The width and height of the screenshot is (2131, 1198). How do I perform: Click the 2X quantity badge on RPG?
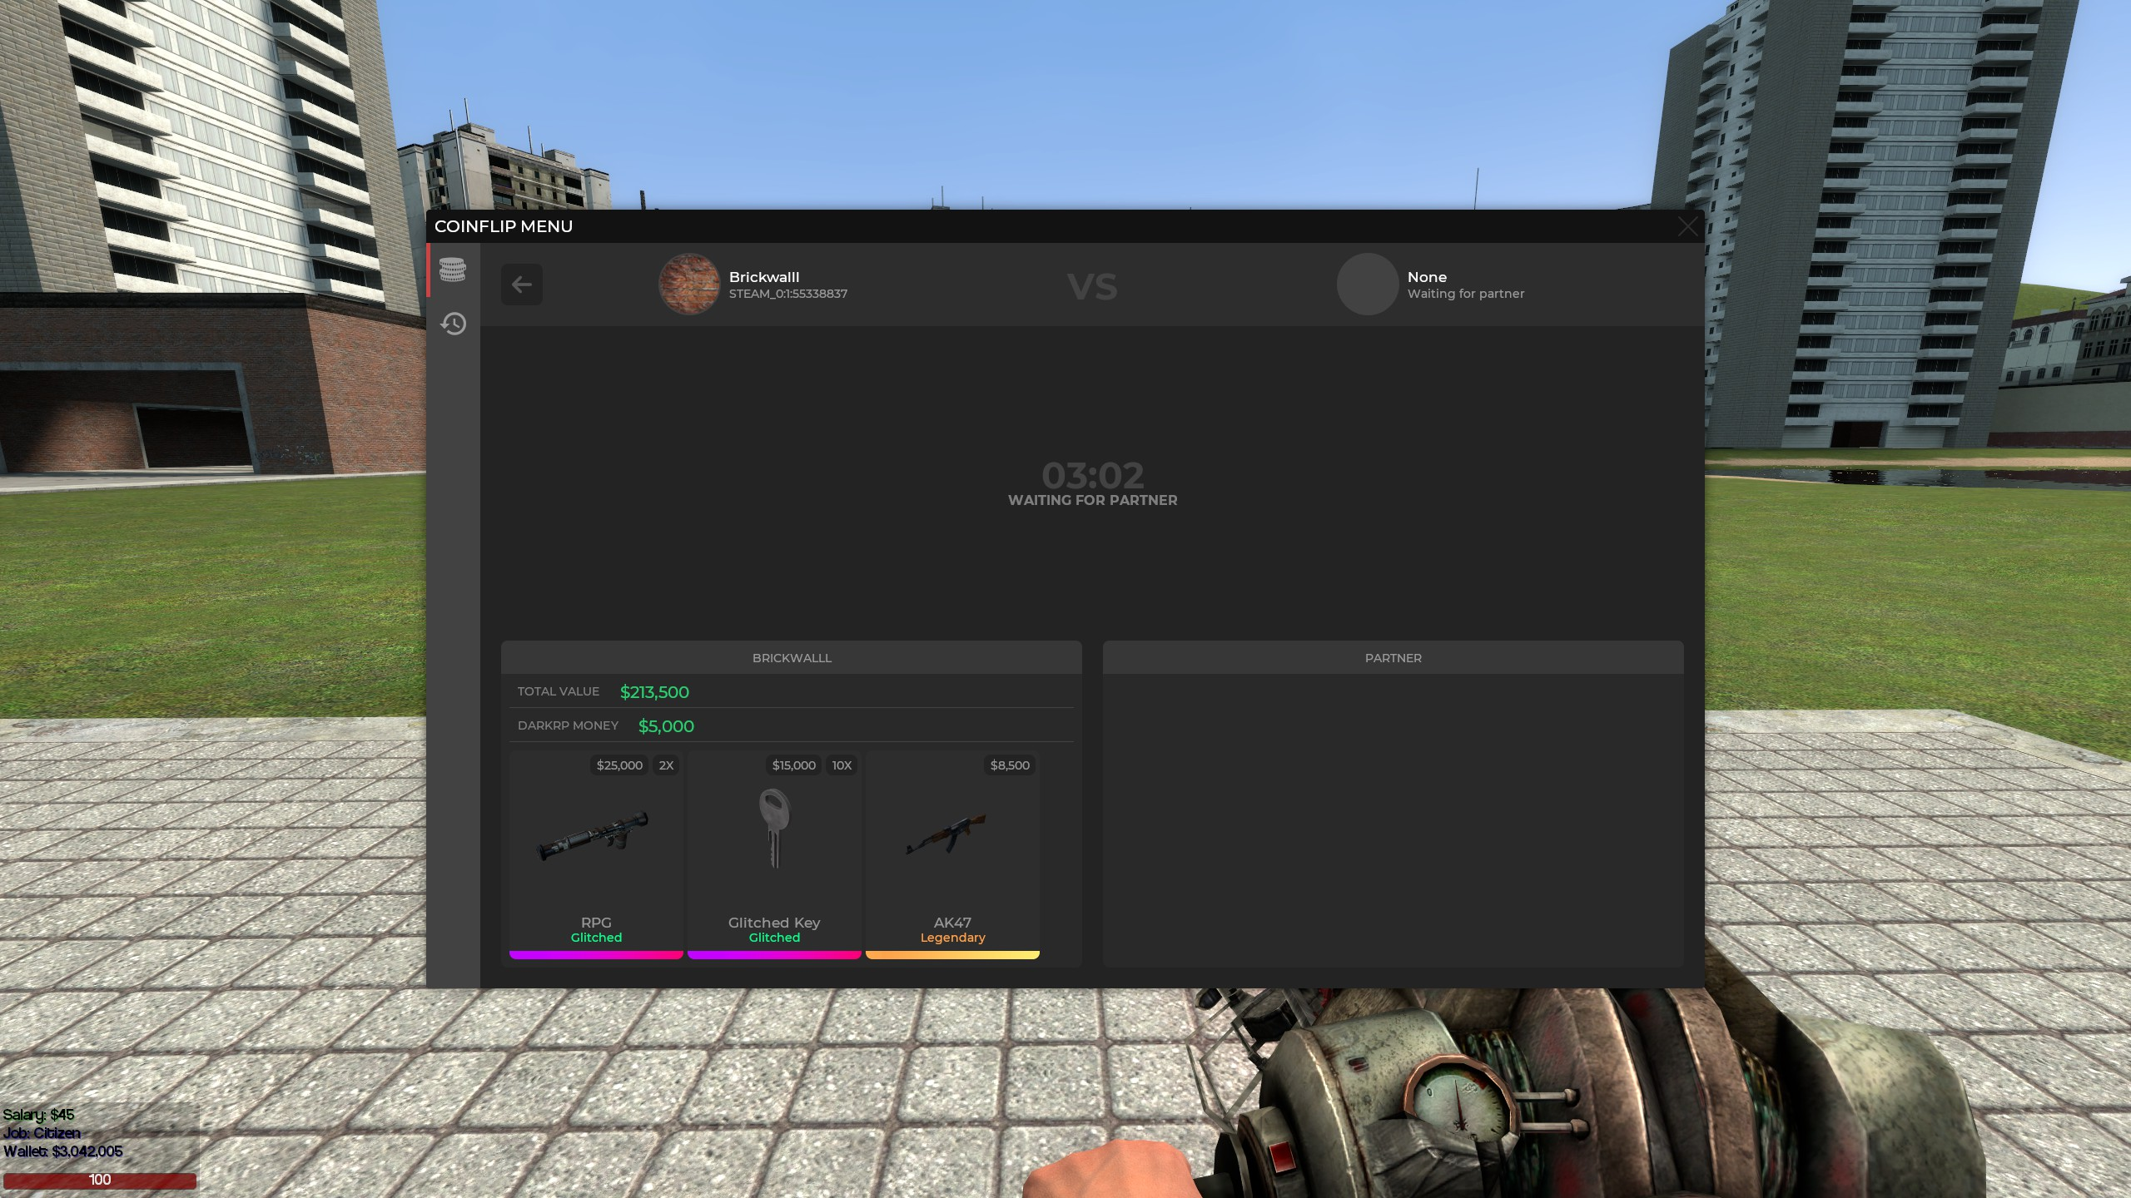666,765
